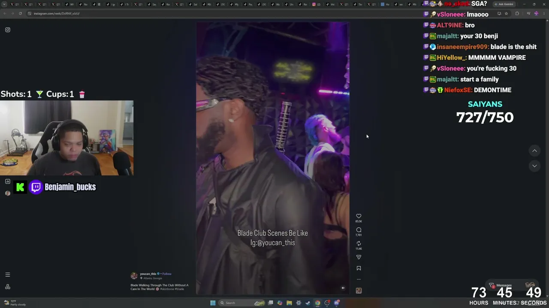This screenshot has height=308, width=549.
Task: Open File Explorer from the taskbar
Action: tap(290, 303)
